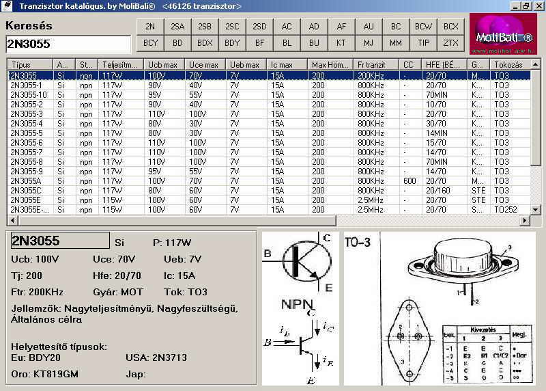Filter by MM prefix button
Image resolution: width=546 pixels, height=391 pixels.
tap(396, 43)
